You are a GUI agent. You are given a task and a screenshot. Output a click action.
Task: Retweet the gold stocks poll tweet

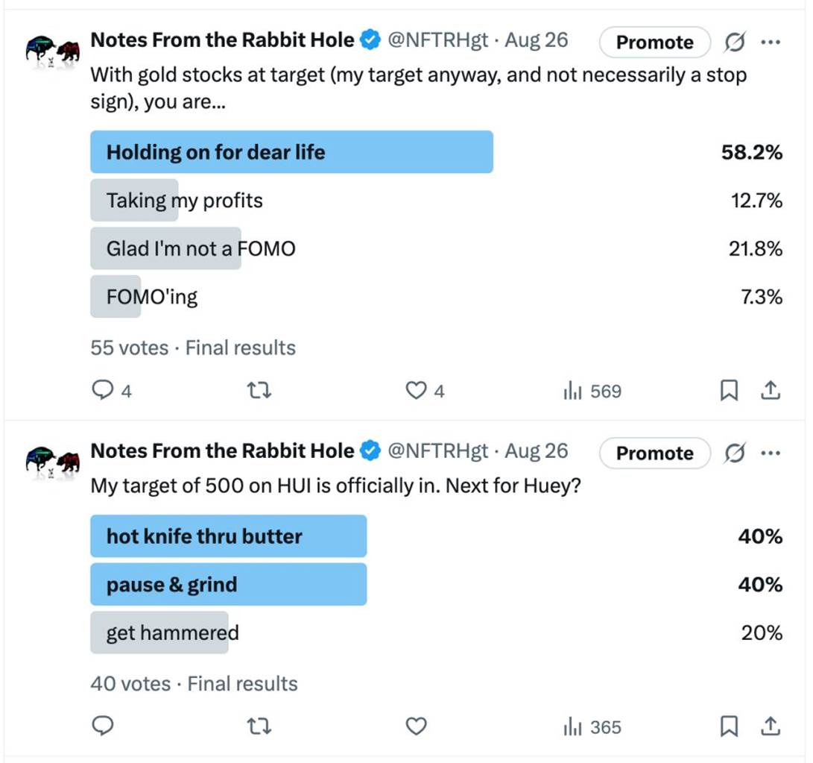pyautogui.click(x=258, y=390)
